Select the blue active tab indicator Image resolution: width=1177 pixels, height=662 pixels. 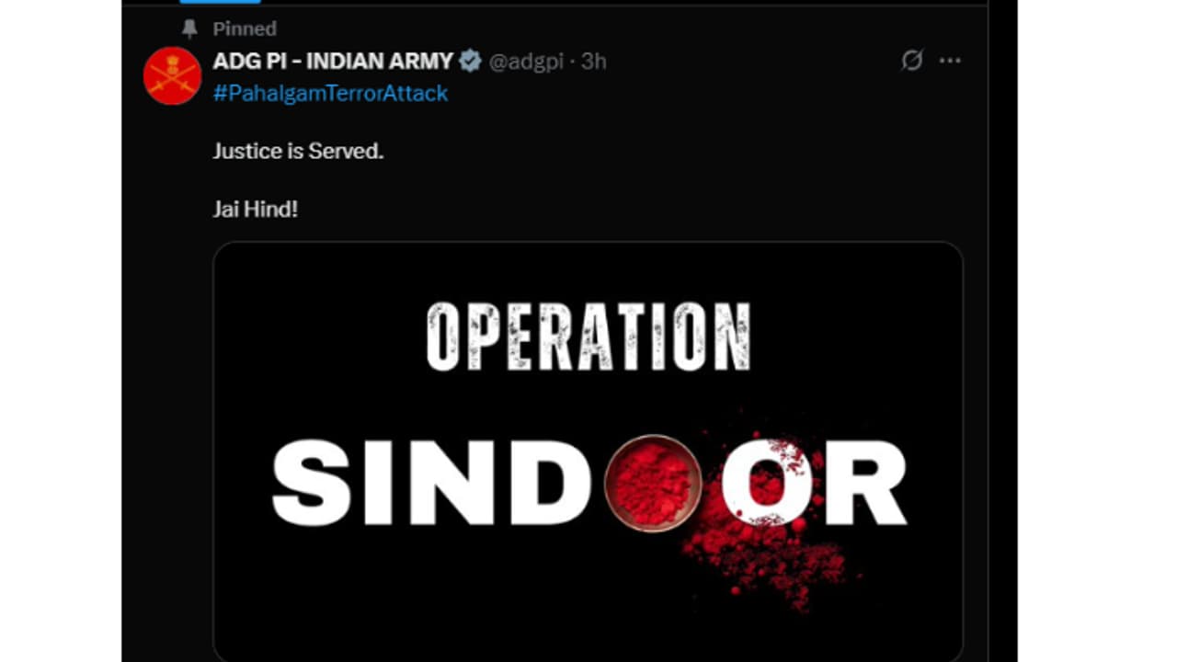(x=207, y=2)
